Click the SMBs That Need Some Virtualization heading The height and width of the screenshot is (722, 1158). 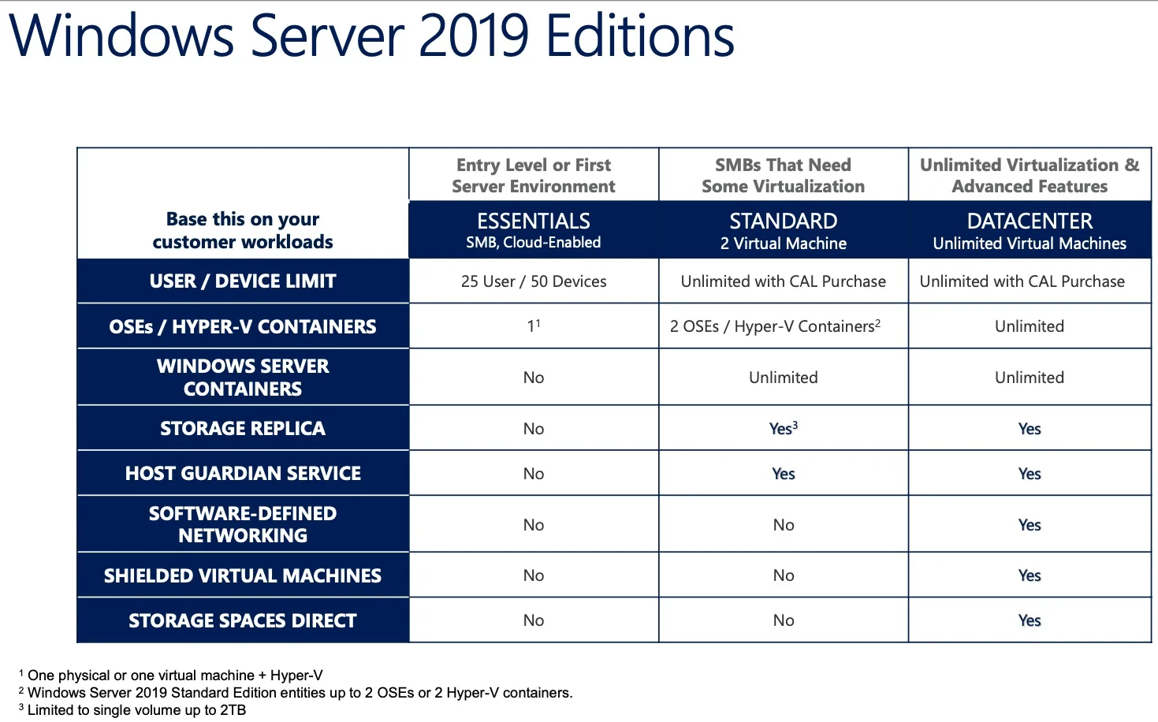click(783, 175)
